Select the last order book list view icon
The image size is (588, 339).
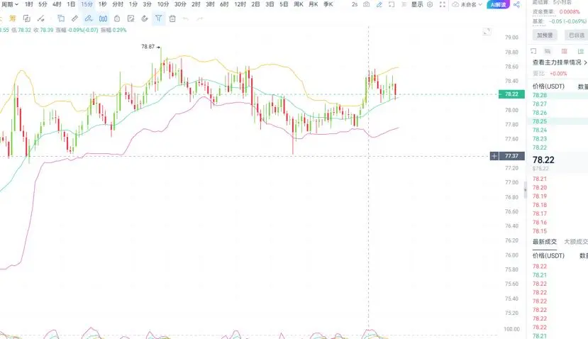click(x=580, y=51)
